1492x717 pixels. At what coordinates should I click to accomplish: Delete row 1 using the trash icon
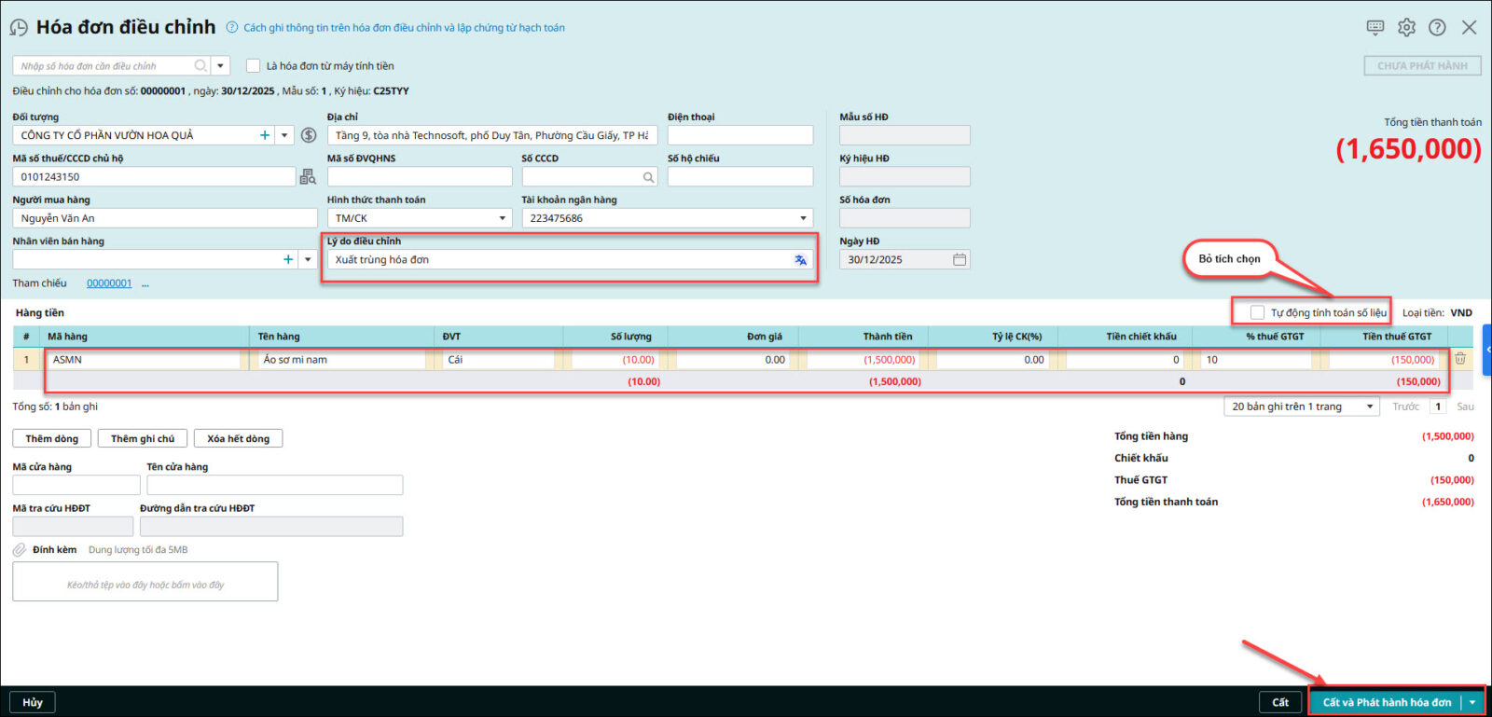tap(1460, 359)
